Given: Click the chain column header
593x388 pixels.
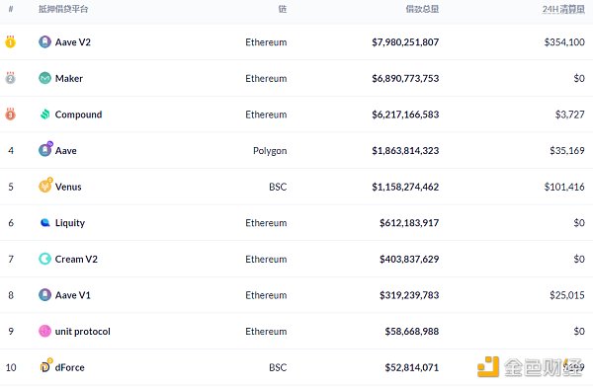Looking at the screenshot, I should [x=283, y=9].
